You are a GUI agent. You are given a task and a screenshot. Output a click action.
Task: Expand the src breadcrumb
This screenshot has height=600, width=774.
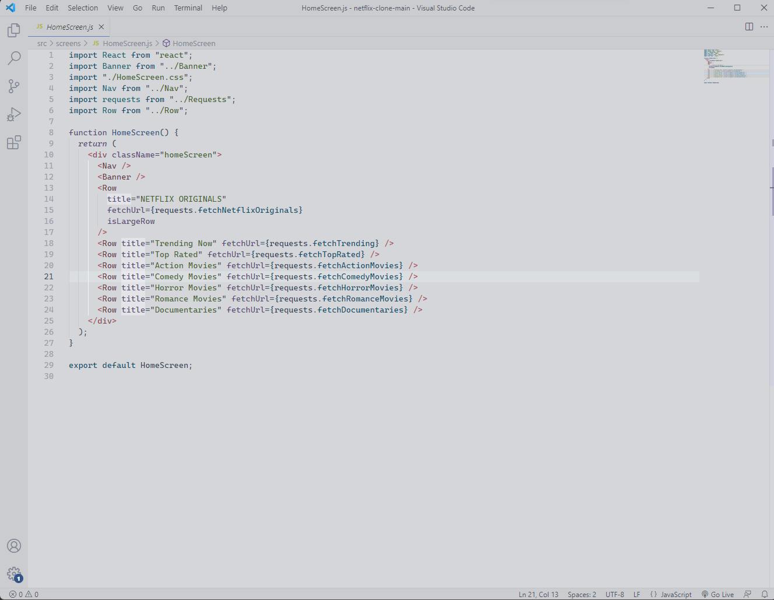[x=42, y=43]
